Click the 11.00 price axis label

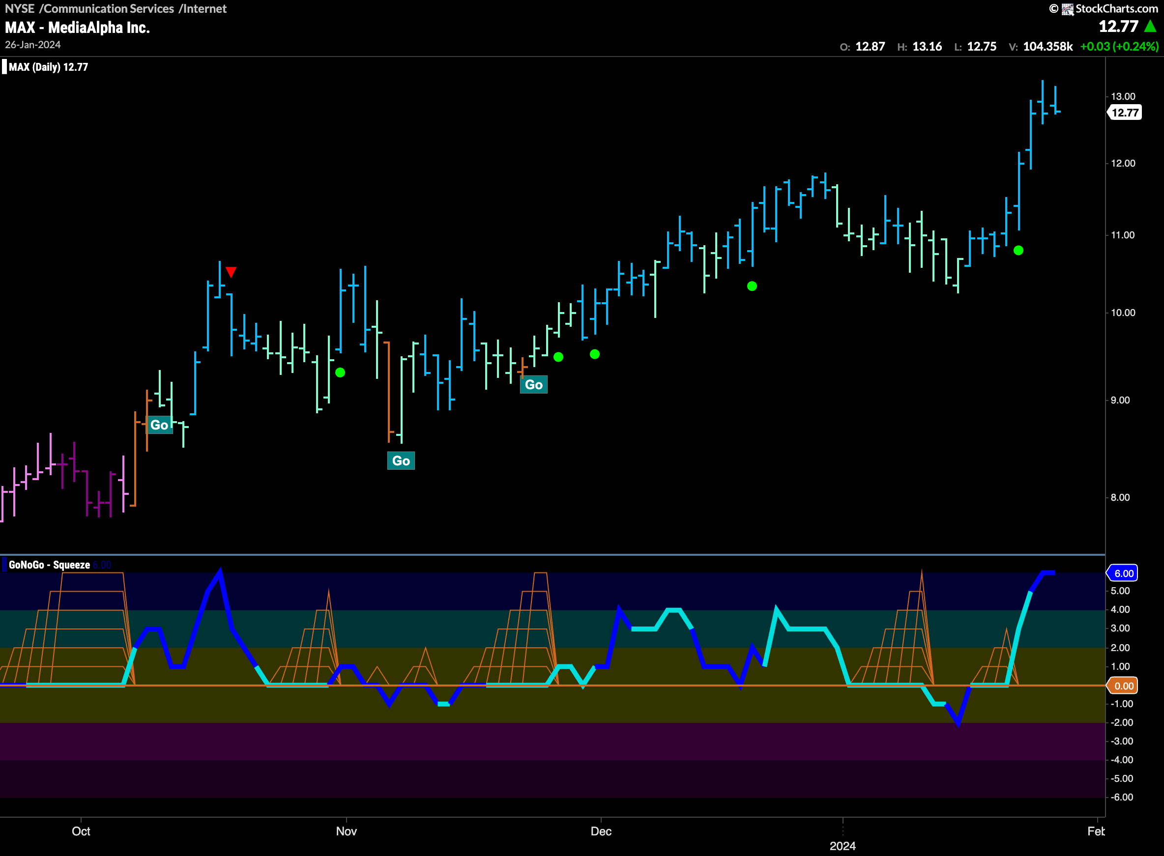(x=1123, y=235)
